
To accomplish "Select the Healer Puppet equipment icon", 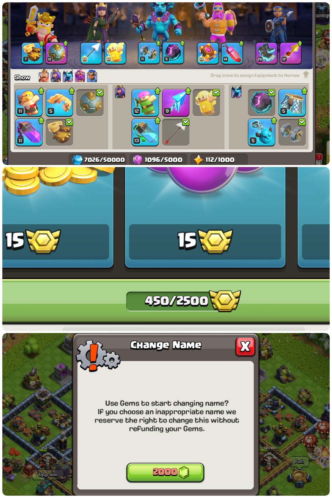I will coord(206,103).
